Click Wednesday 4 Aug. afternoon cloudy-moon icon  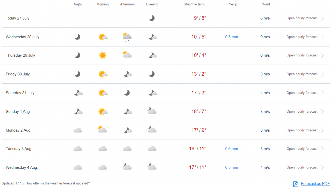click(127, 167)
